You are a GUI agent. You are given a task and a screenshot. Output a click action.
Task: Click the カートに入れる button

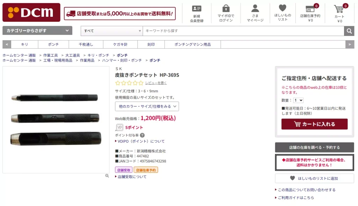click(314, 124)
